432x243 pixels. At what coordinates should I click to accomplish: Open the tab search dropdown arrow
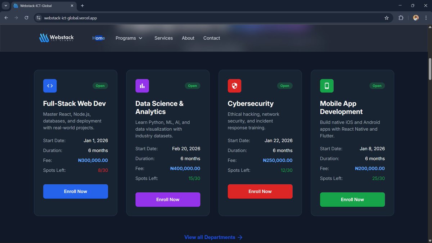6,6
